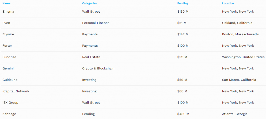Select the Real Estate category cell
266x119 pixels.
pyautogui.click(x=91, y=57)
